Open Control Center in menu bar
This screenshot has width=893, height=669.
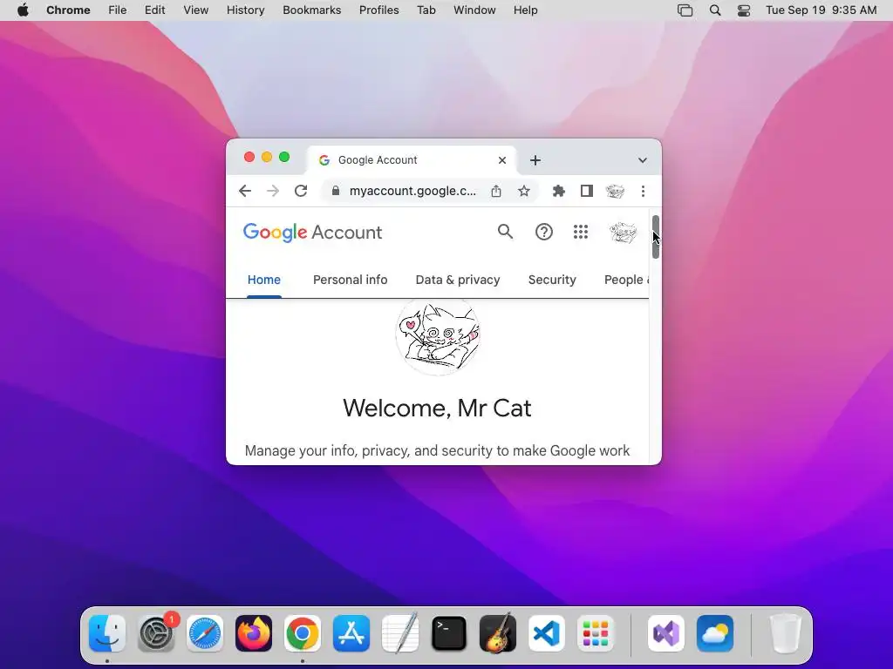(744, 10)
